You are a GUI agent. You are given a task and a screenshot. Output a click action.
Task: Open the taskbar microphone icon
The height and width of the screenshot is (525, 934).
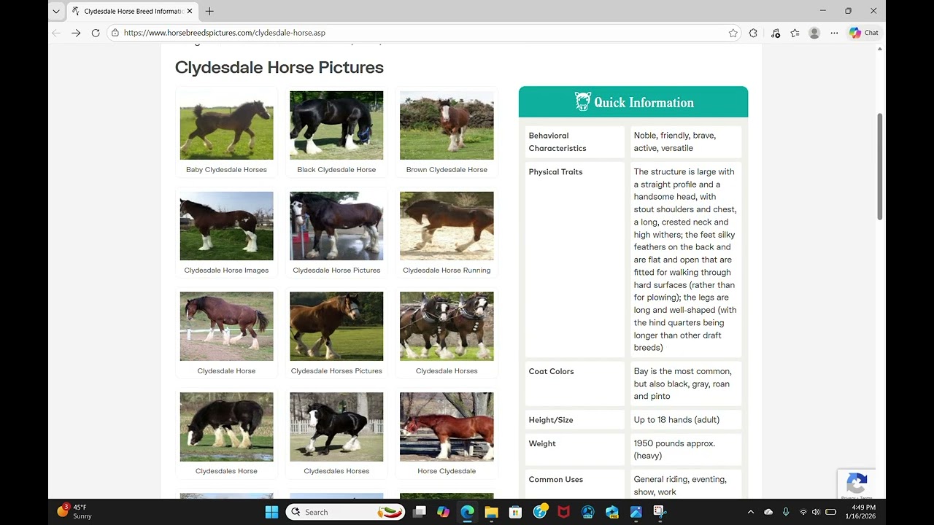click(x=786, y=512)
